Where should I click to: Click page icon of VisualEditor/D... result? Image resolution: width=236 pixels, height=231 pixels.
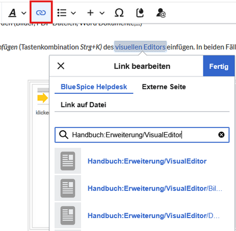(68, 216)
